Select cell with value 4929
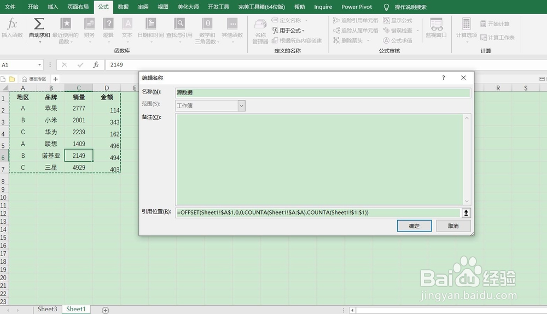Viewport: 547px width, 314px height. coord(79,168)
